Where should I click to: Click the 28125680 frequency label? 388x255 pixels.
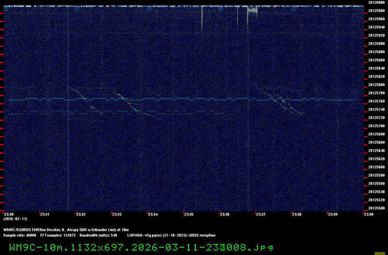(x=376, y=134)
